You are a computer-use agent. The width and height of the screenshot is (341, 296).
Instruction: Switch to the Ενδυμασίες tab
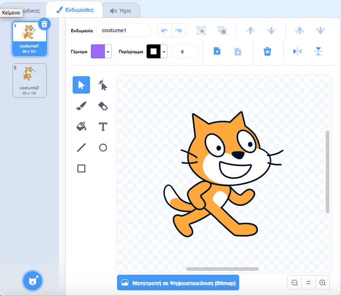[x=75, y=10]
